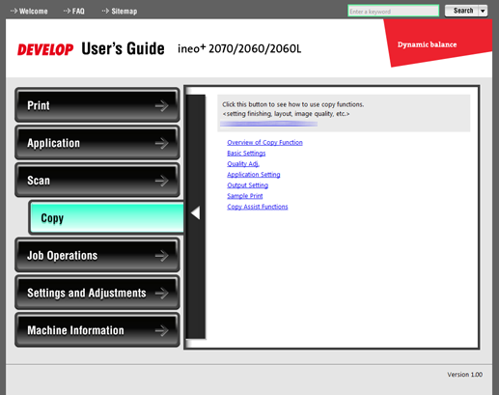Open the Application Setting link
499x395 pixels.
[x=254, y=174]
